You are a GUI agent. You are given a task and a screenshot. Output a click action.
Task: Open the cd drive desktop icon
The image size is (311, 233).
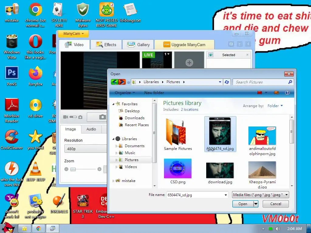point(35,108)
